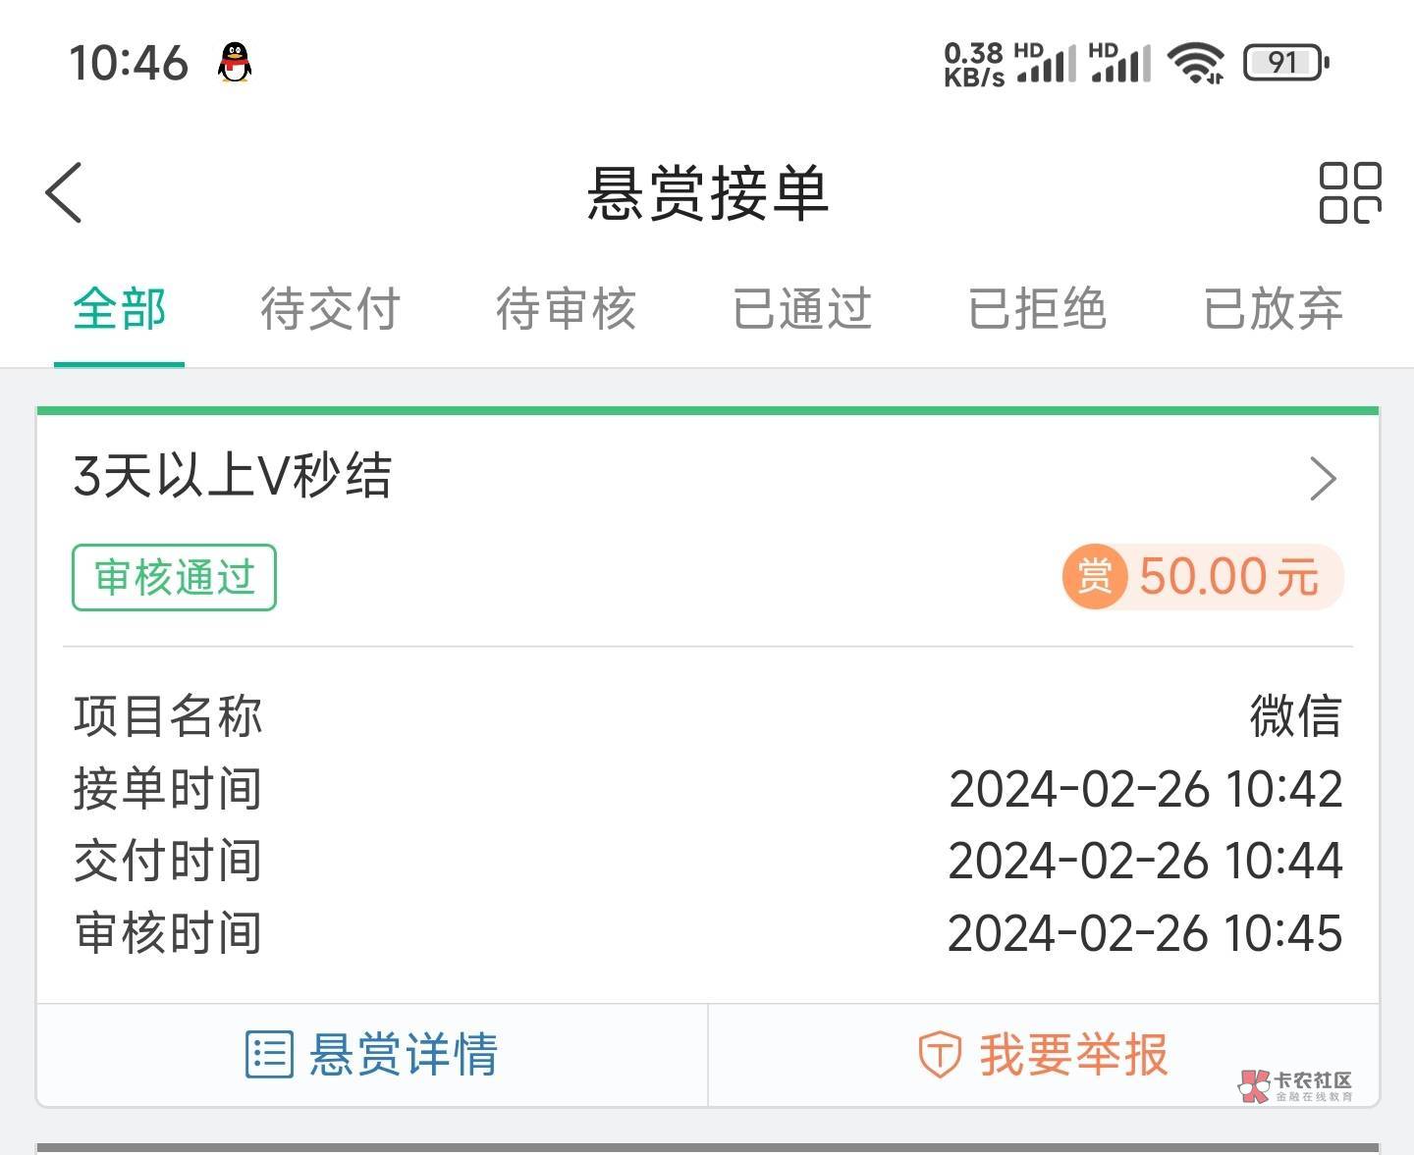This screenshot has width=1414, height=1155.
Task: Tap the battery indicator icon
Action: [1286, 63]
